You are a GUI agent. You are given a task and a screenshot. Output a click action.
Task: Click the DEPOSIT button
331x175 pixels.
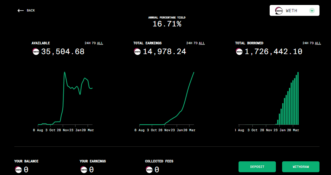point(257,167)
